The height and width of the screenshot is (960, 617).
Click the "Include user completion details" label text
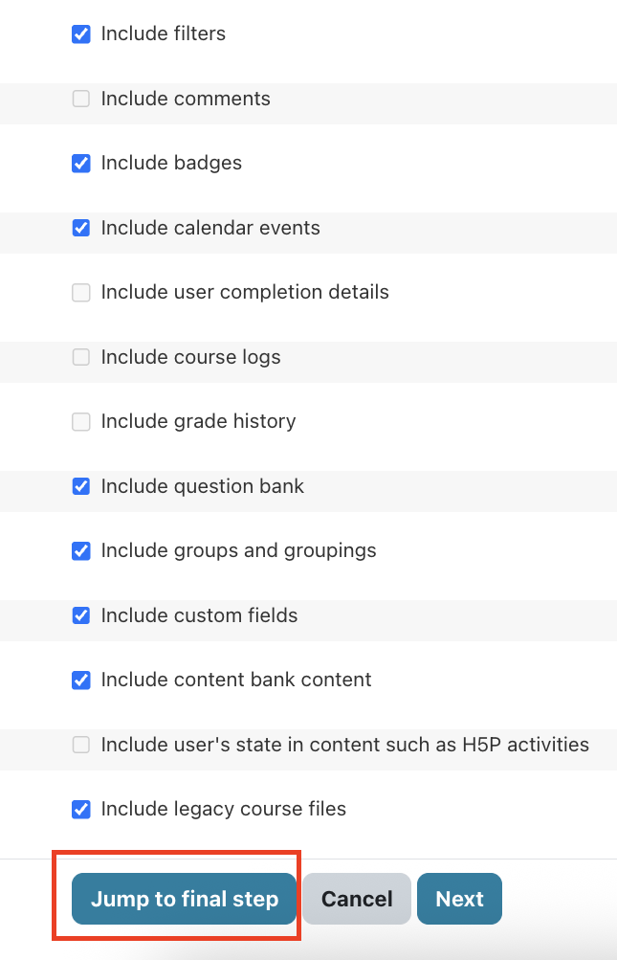pos(245,292)
